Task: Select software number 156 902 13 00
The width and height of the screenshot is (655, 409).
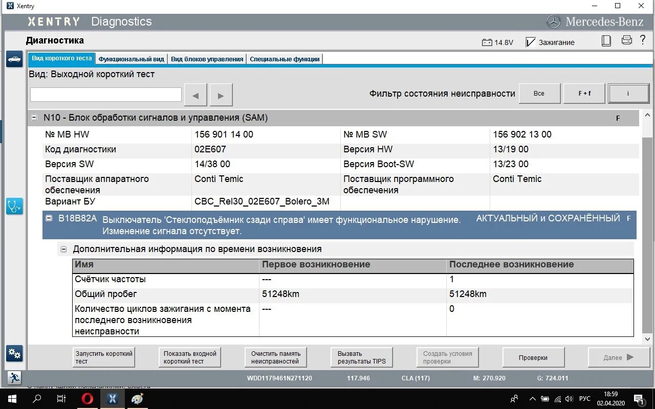Action: 522,134
